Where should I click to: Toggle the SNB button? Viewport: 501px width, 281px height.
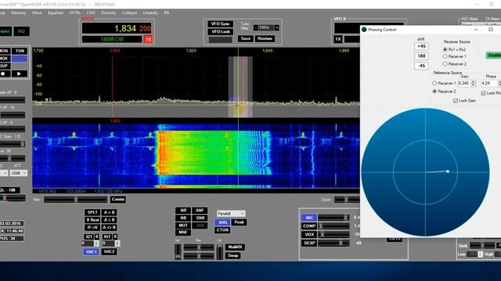(x=200, y=218)
